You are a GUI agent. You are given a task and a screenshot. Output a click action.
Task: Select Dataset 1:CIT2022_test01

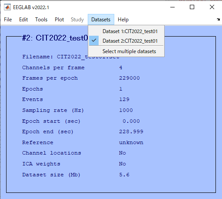(126, 31)
